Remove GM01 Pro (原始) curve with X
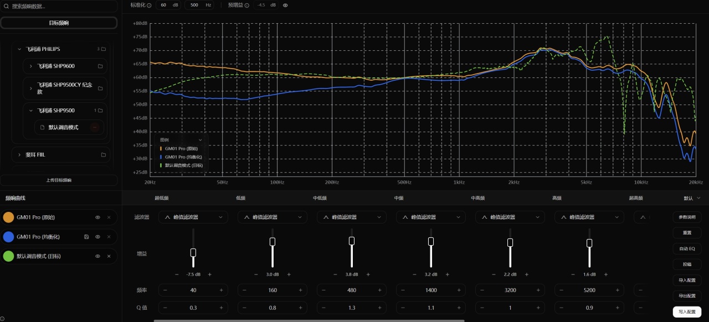The width and height of the screenshot is (709, 322). (109, 217)
